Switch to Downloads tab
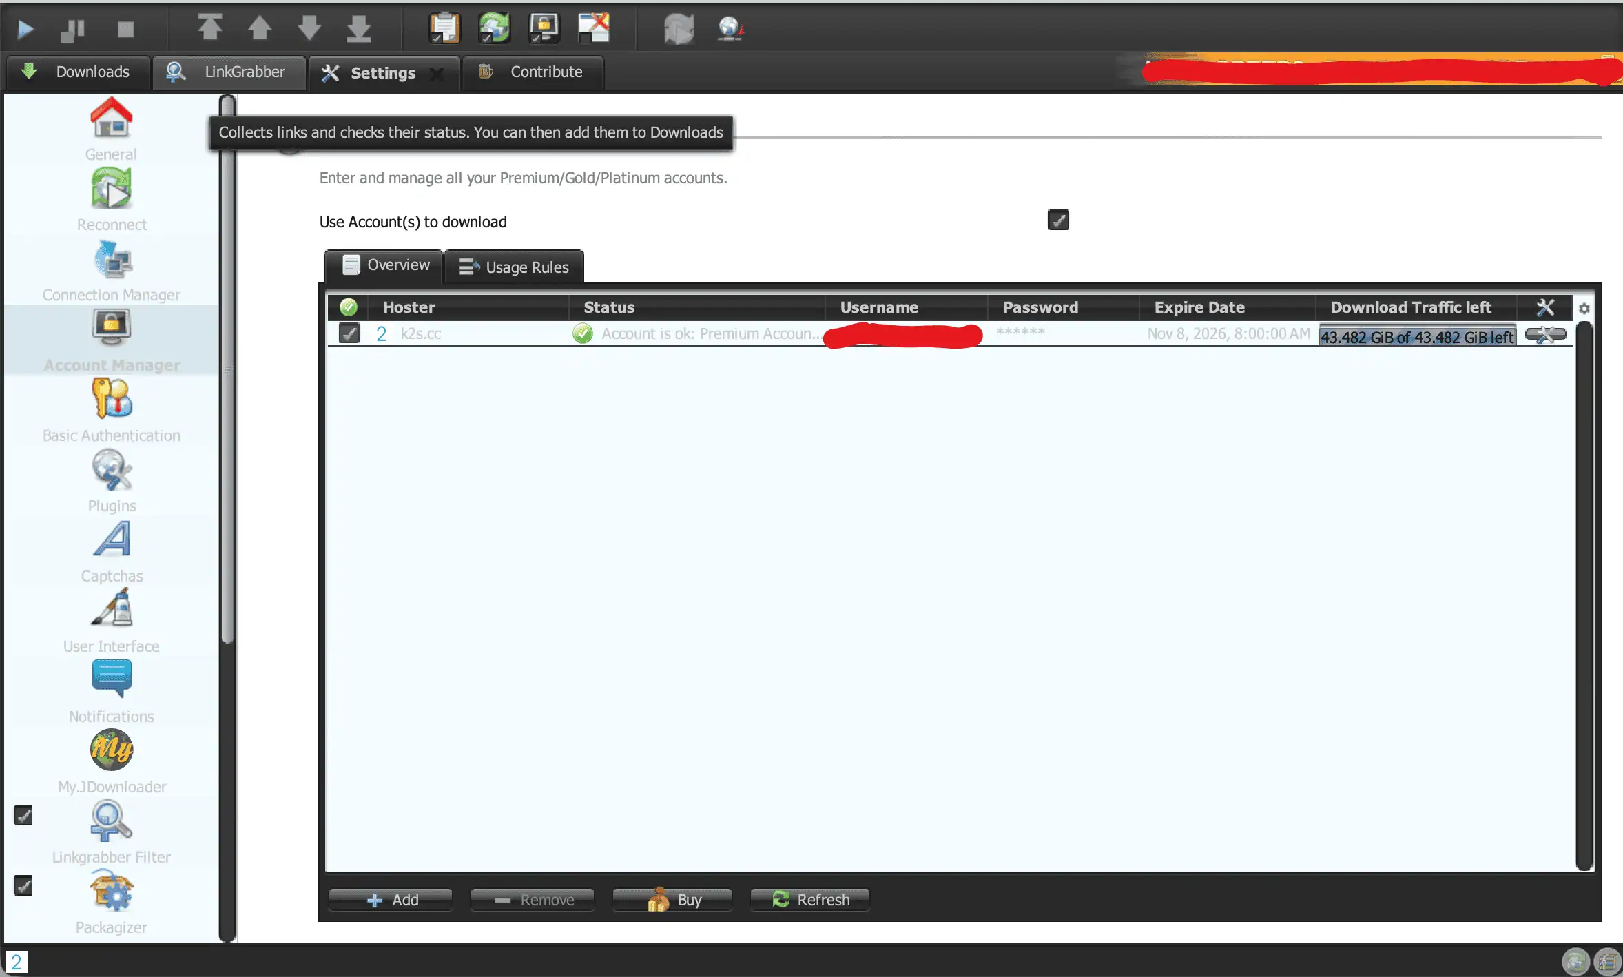The image size is (1623, 977). point(77,72)
